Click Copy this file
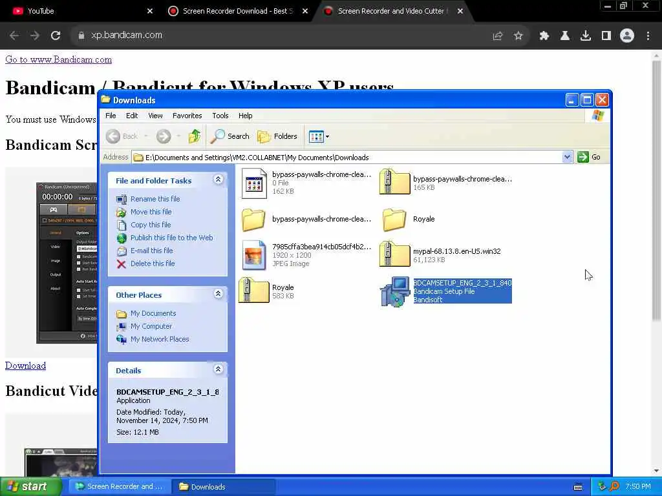This screenshot has width=662, height=496. tap(150, 225)
